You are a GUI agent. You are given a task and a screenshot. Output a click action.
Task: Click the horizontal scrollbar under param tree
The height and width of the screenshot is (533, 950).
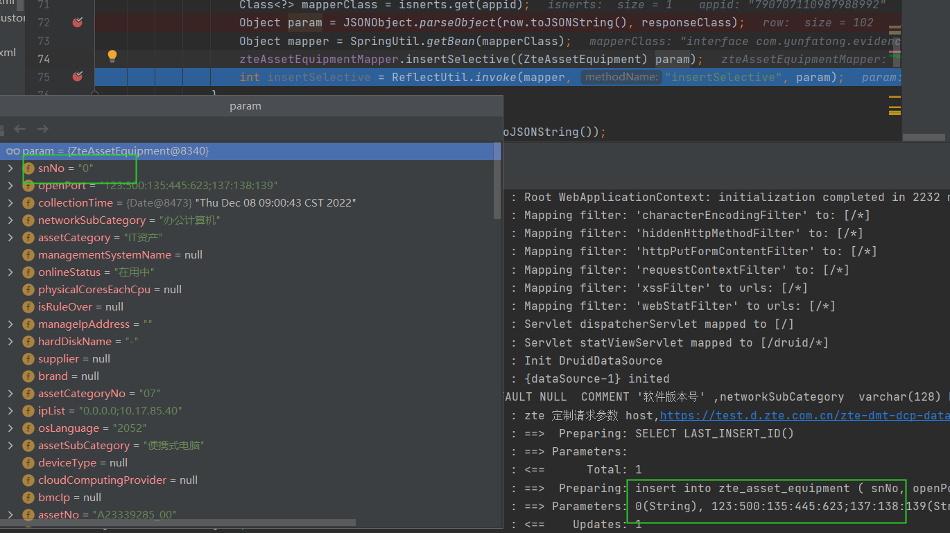point(178,523)
